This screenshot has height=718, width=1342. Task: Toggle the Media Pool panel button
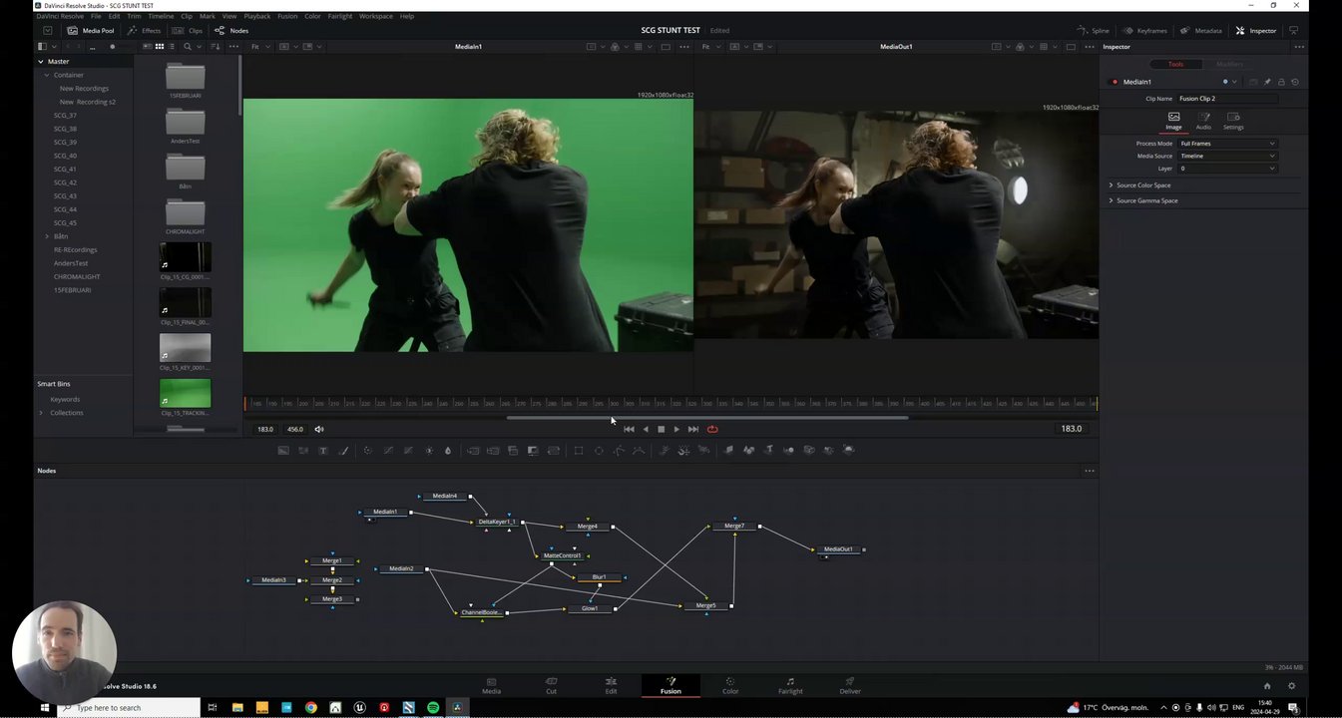[x=91, y=30]
